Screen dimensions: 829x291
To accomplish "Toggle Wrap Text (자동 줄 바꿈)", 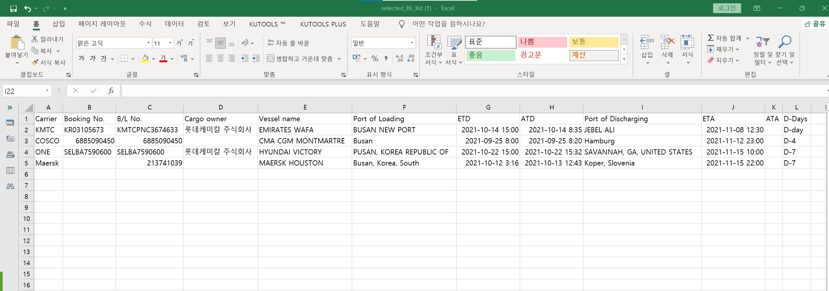I will coord(288,43).
